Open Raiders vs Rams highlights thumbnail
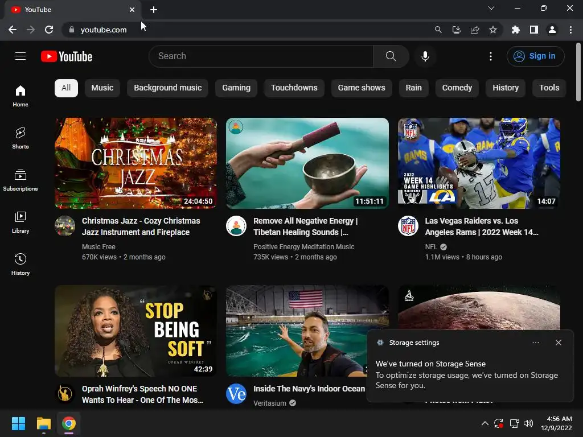Viewport: 583px width, 437px height. coord(479,163)
